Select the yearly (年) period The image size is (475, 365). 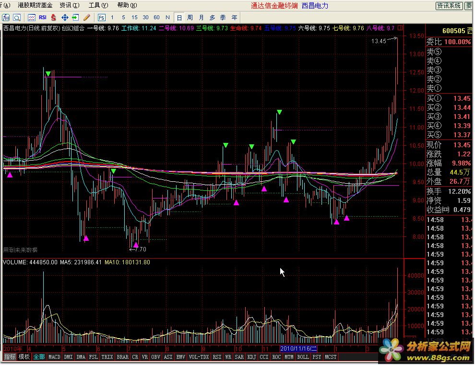[x=234, y=18]
